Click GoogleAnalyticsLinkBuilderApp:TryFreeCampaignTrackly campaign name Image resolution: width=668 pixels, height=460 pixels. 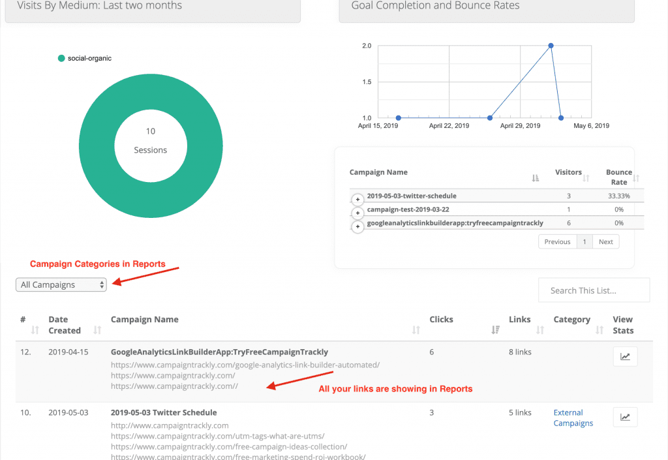click(x=219, y=352)
